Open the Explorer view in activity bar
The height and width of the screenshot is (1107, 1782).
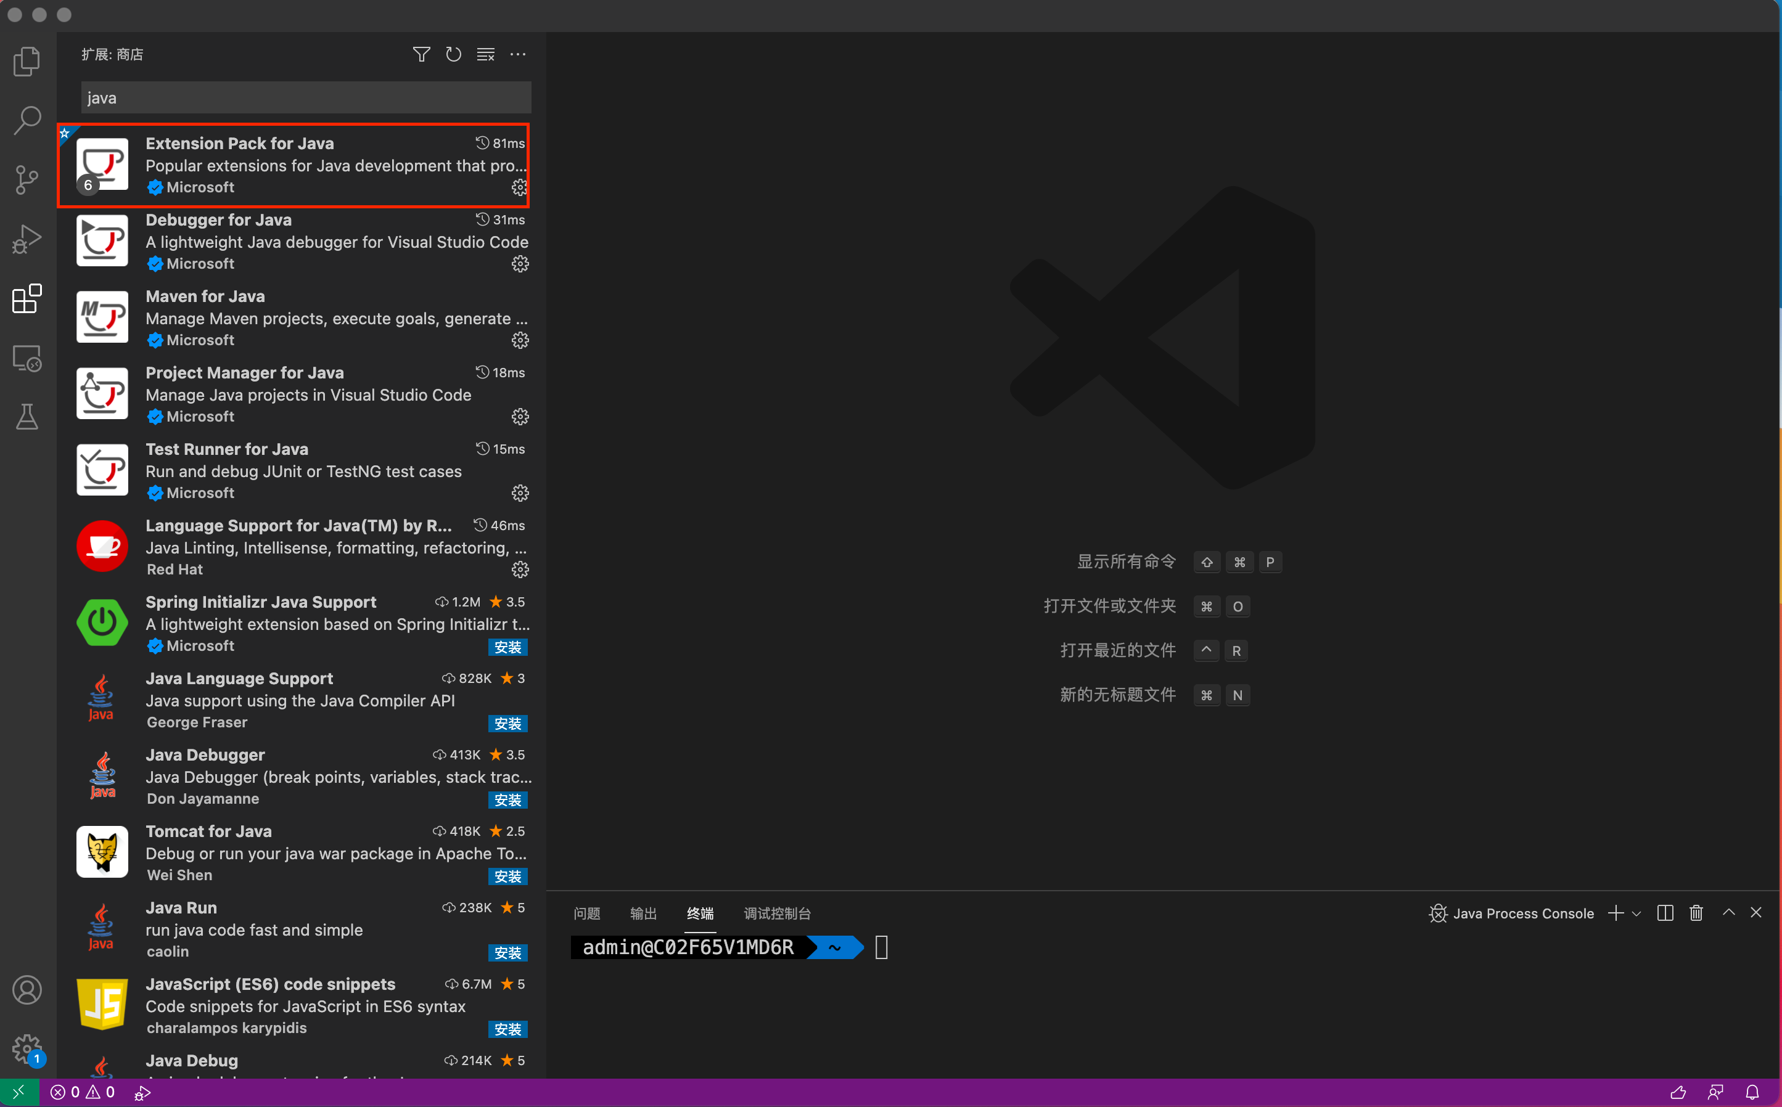[x=27, y=61]
